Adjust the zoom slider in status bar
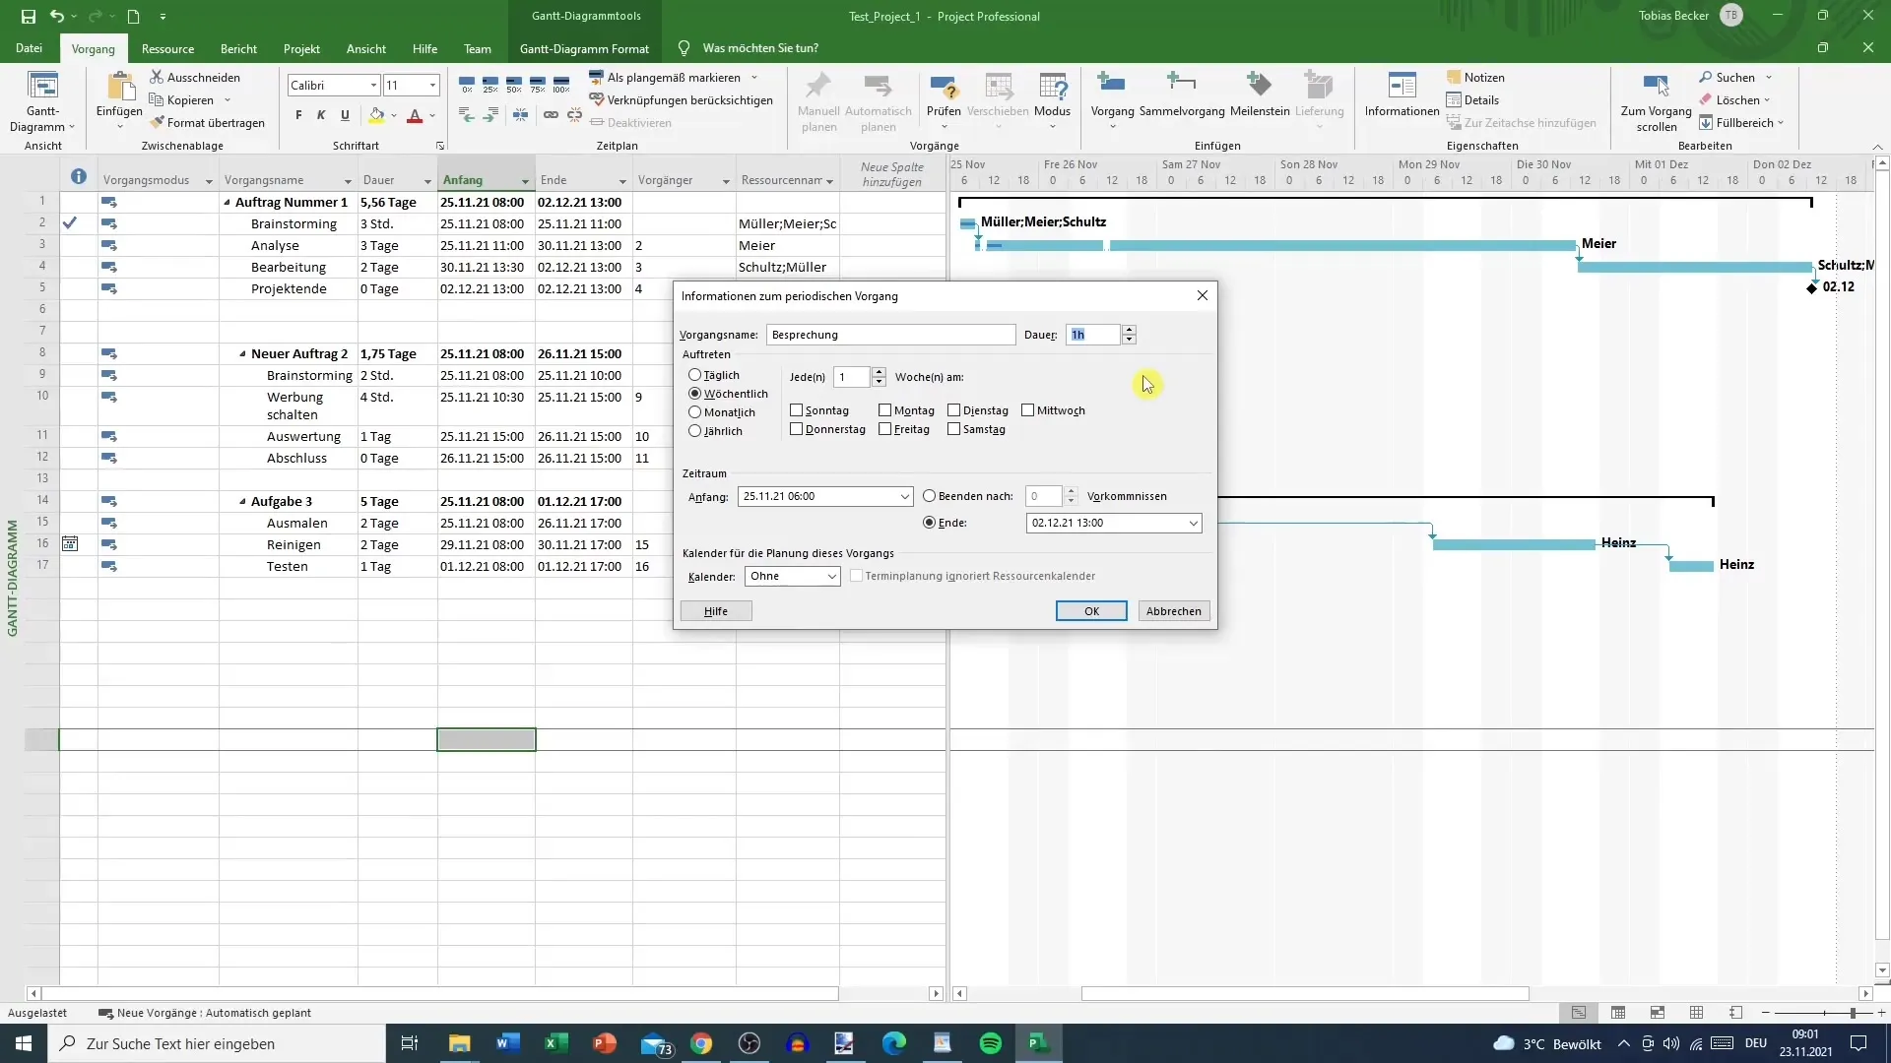 [x=1853, y=1013]
